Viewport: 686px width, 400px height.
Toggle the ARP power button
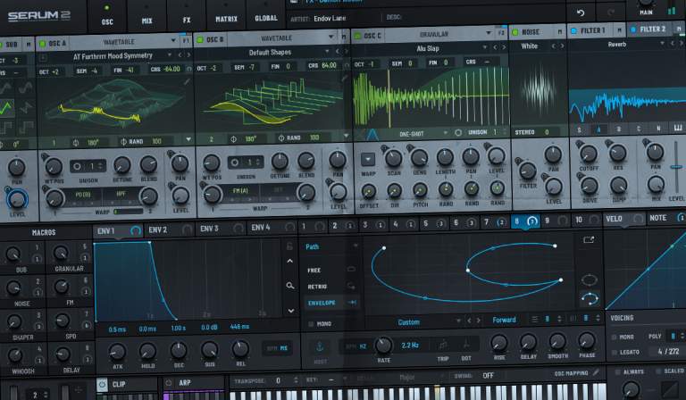coord(169,383)
